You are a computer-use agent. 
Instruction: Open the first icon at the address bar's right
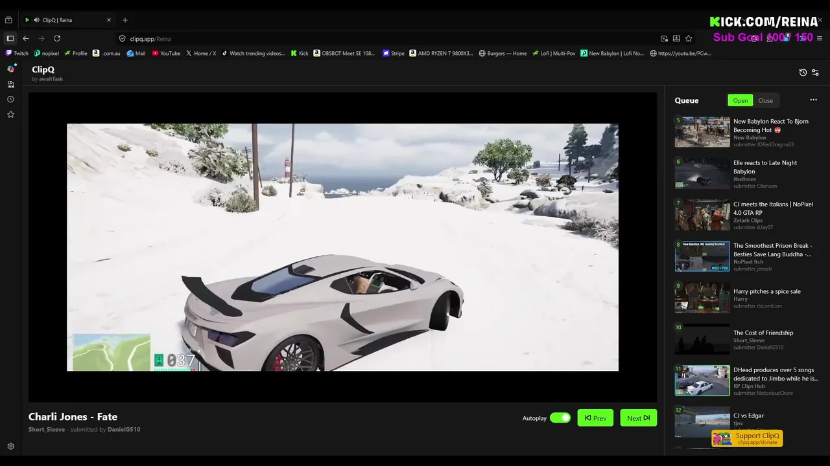point(664,38)
